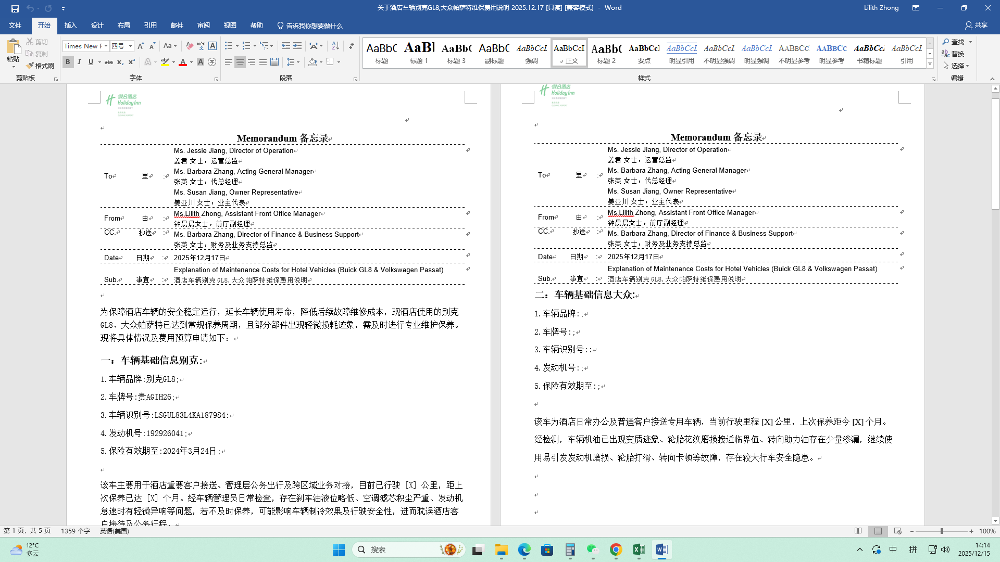
Task: Toggle Bold formatting
Action: (68, 62)
